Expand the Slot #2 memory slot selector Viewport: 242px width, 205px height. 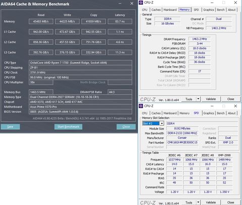(162, 123)
